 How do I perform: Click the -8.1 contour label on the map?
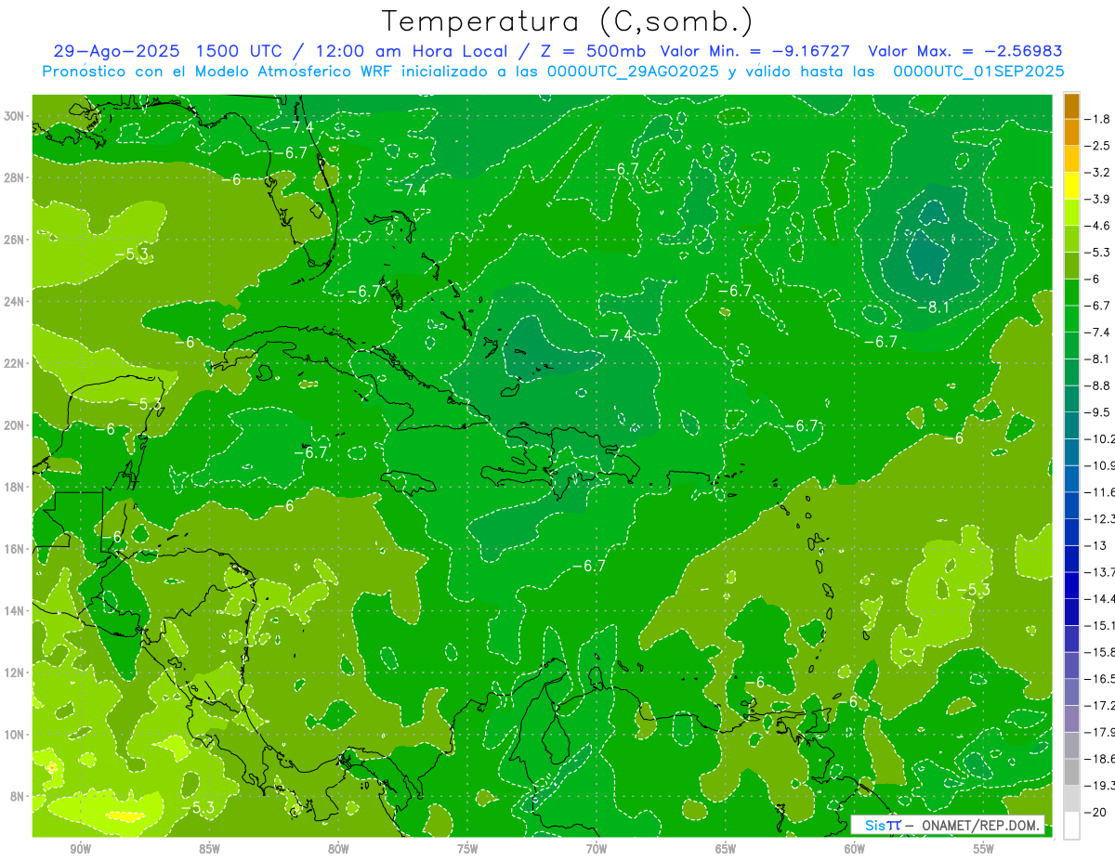932,307
